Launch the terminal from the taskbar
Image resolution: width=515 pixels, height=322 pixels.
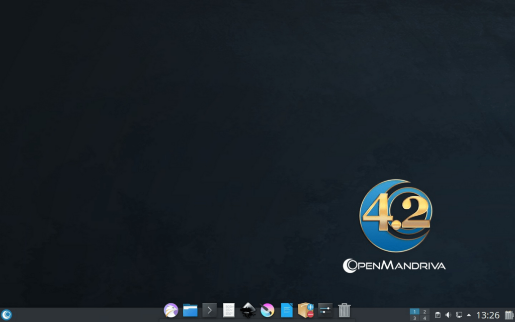[209, 310]
